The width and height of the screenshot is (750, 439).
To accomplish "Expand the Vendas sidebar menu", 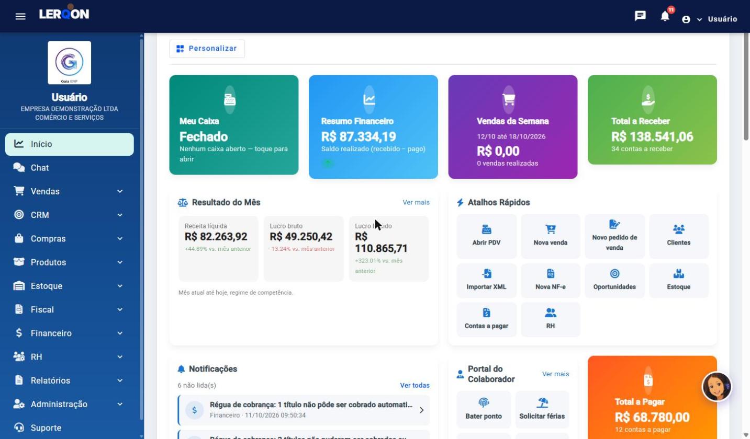I will [x=69, y=191].
